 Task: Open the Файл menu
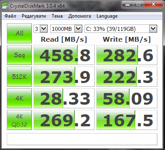pyautogui.click(x=10, y=16)
